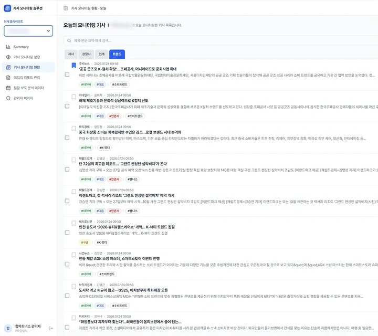
Task: Select checkbox for GS25 이치방쿠지 article
Action: [x=67, y=296]
